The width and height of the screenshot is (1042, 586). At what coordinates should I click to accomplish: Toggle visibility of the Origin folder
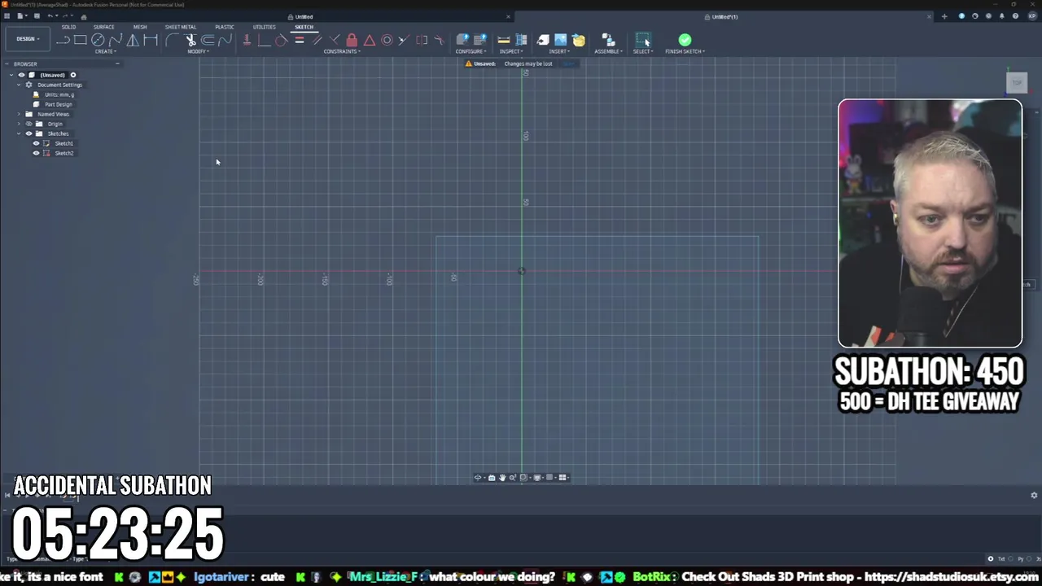click(29, 124)
